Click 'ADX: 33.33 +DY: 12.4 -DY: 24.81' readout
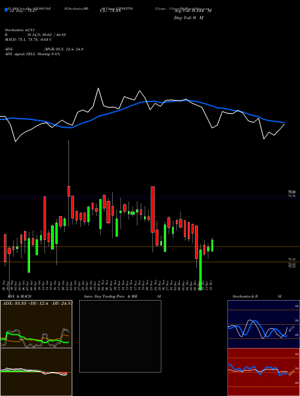Viewport: 300px width, 396px height. click(37, 304)
